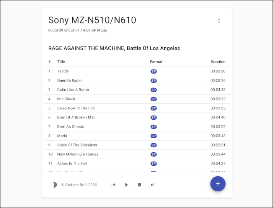Select the Calm Like A Bomb title
The height and width of the screenshot is (208, 273).
[73, 90]
